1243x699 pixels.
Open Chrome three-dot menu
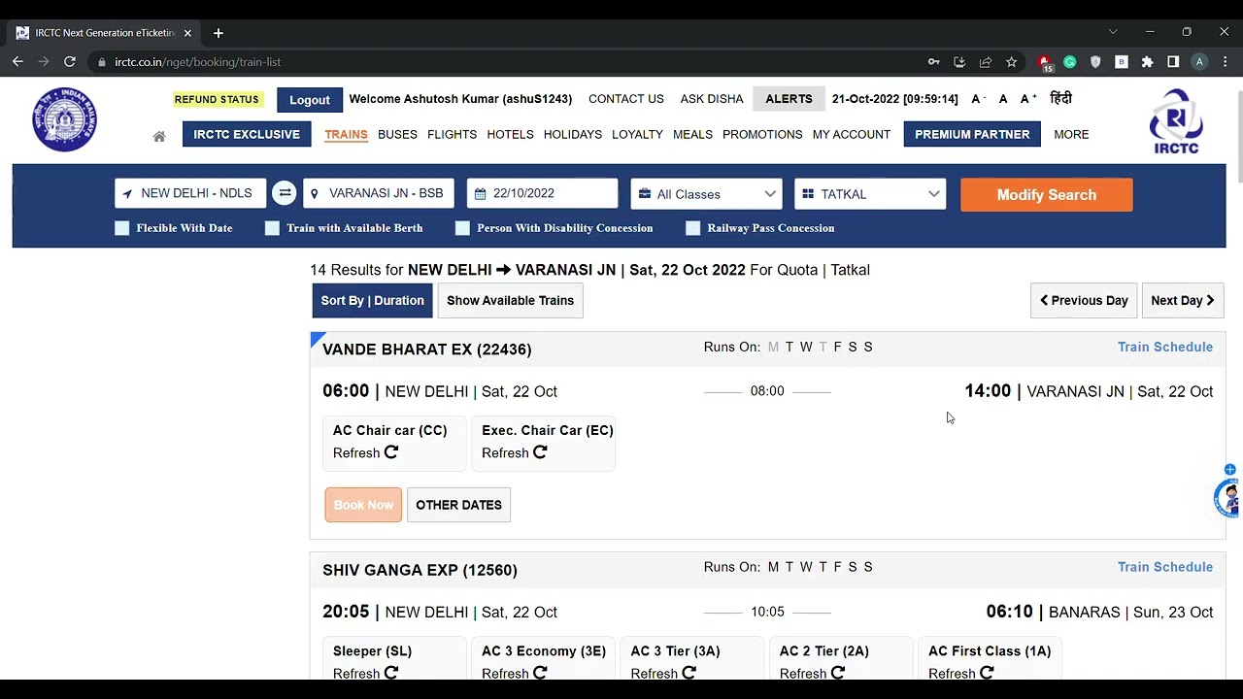(1226, 62)
